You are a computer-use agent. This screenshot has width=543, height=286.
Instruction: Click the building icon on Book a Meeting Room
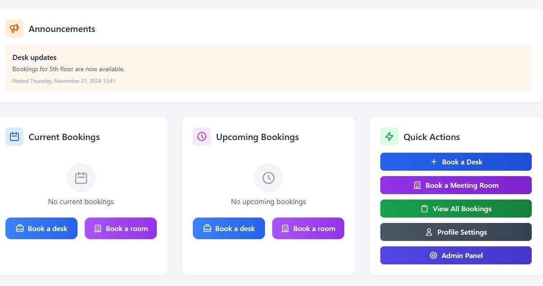pyautogui.click(x=417, y=185)
